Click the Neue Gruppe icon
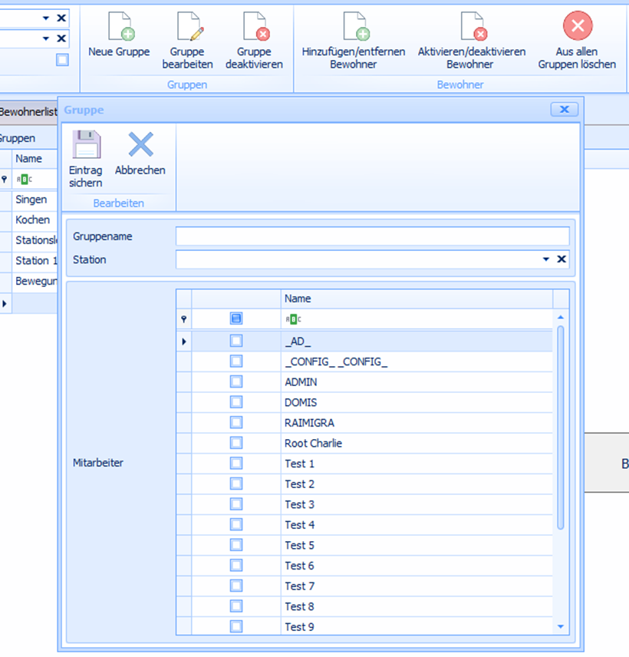 pos(119,27)
